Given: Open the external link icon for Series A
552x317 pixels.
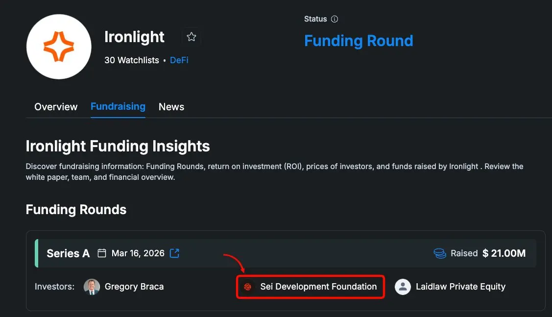Looking at the screenshot, I should point(174,253).
